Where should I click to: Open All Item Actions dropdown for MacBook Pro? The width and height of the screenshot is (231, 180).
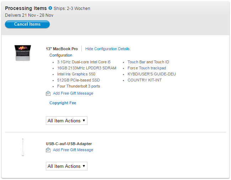click(x=66, y=121)
